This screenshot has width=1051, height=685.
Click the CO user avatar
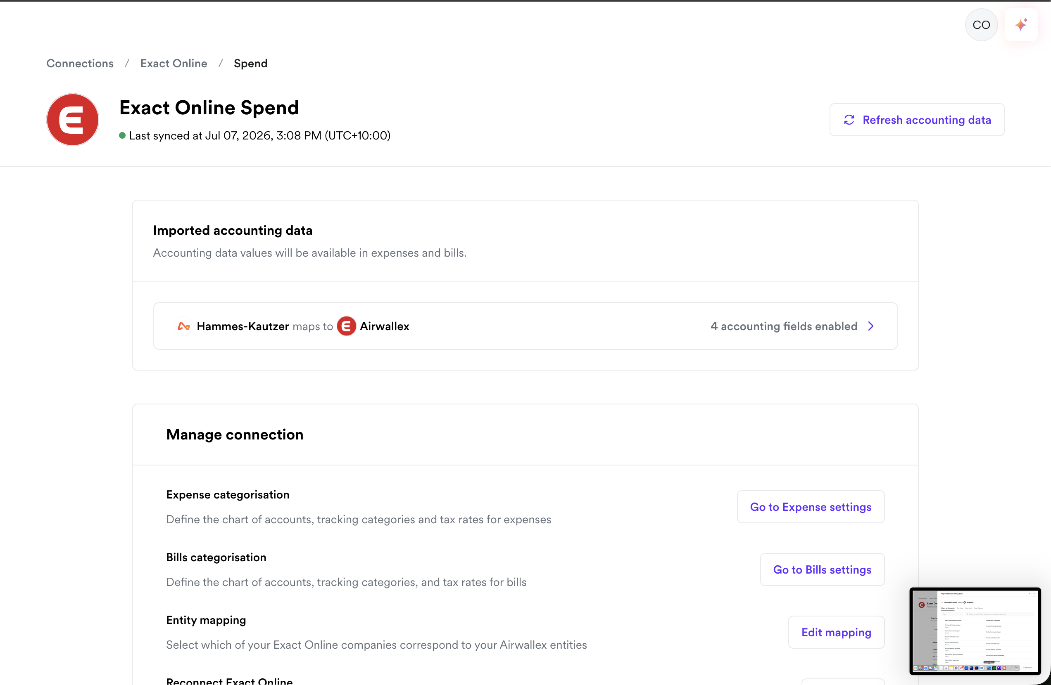(x=981, y=25)
